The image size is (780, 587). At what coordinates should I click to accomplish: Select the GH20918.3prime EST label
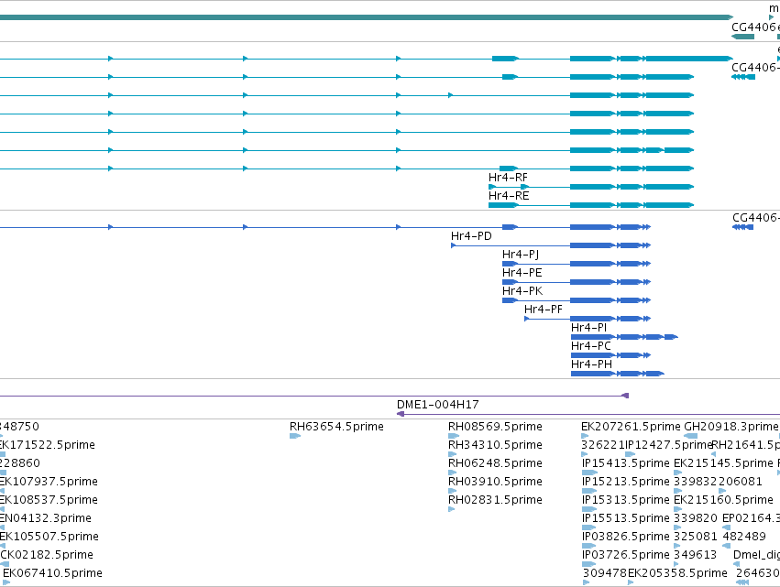[x=731, y=427]
